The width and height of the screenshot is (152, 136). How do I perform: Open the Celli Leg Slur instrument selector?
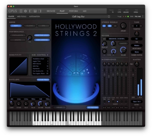[91, 17]
